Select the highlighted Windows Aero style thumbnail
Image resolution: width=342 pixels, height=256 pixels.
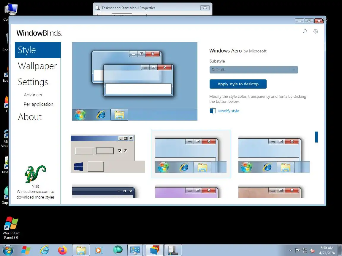click(x=191, y=154)
